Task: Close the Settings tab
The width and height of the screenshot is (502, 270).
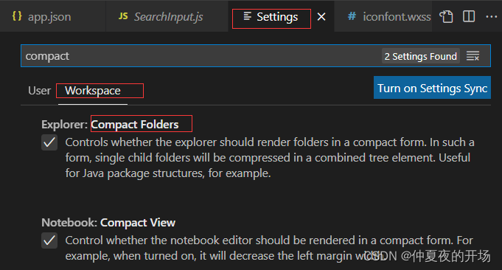Action: coord(321,17)
